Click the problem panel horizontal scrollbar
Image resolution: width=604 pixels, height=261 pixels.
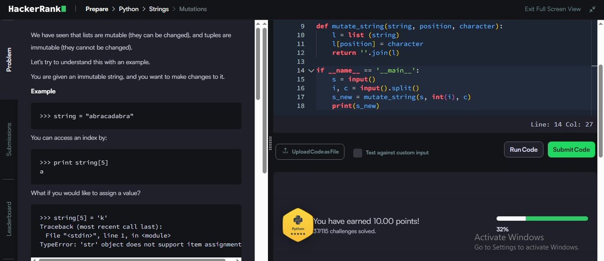coord(131,259)
